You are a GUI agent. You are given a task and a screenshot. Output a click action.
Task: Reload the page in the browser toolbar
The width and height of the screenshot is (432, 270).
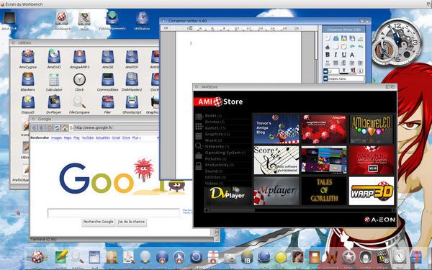pos(58,128)
